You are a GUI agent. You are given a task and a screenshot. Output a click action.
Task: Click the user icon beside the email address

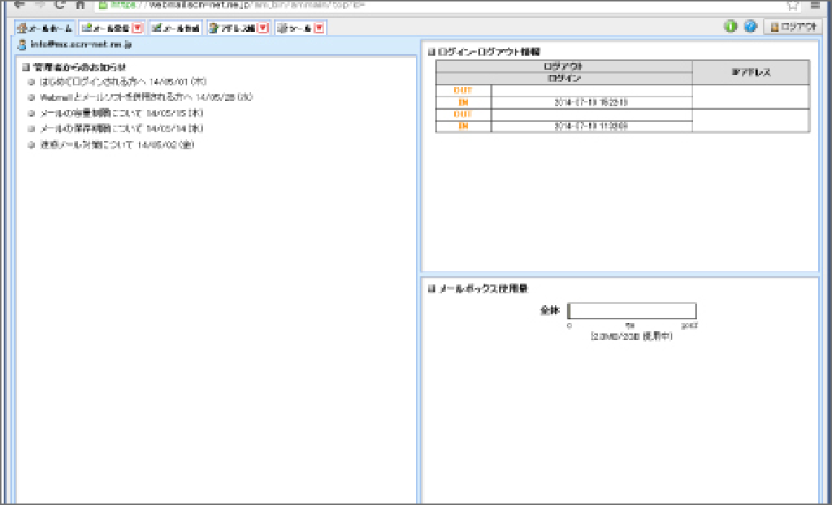click(x=22, y=45)
